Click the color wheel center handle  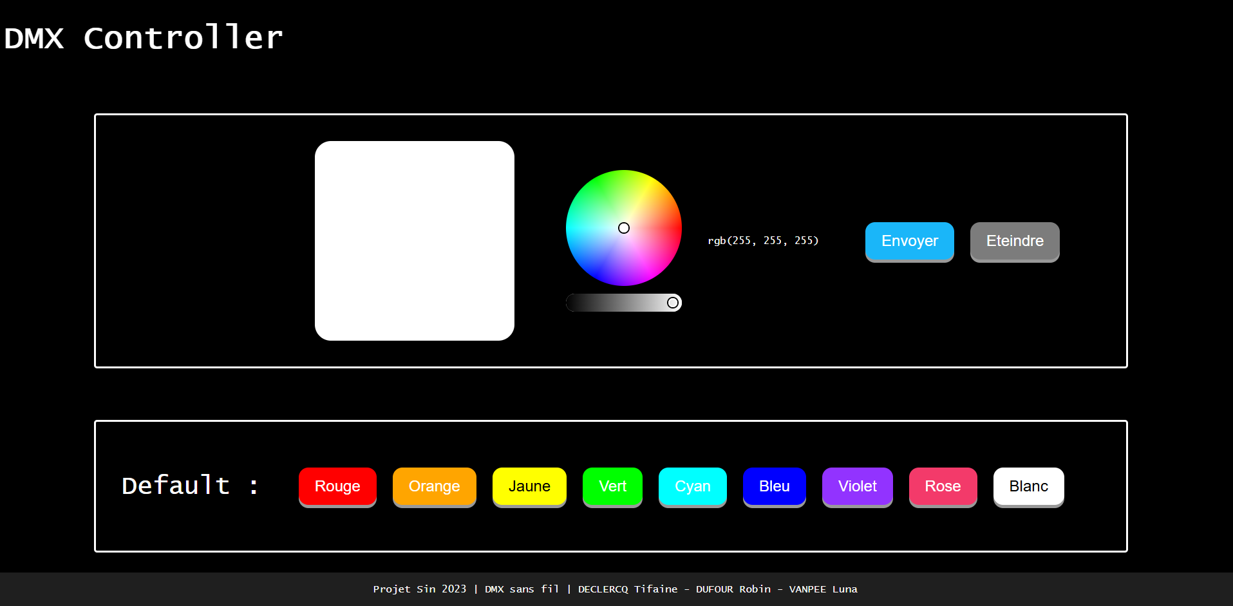point(624,228)
